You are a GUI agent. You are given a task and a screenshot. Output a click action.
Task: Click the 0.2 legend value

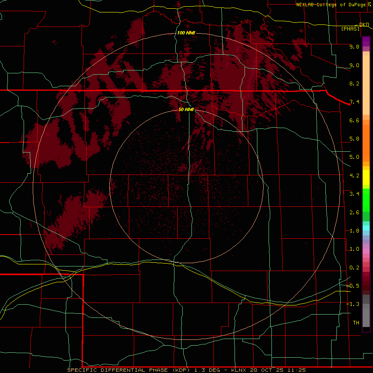pyautogui.click(x=354, y=268)
